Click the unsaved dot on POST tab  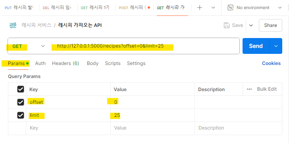tap(149, 8)
